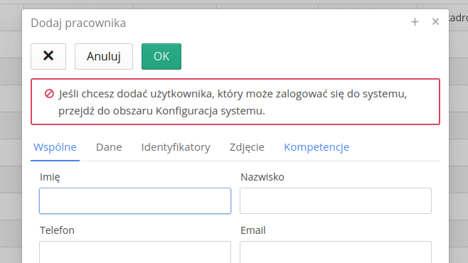Switch to the Zdjęcie tab

(247, 147)
